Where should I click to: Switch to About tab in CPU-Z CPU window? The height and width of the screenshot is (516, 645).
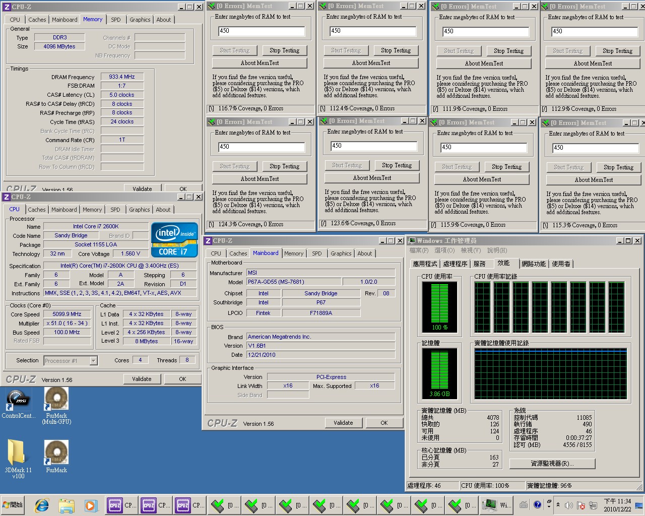(163, 210)
